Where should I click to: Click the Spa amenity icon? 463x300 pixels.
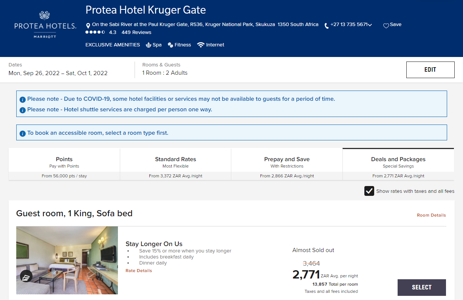click(148, 45)
